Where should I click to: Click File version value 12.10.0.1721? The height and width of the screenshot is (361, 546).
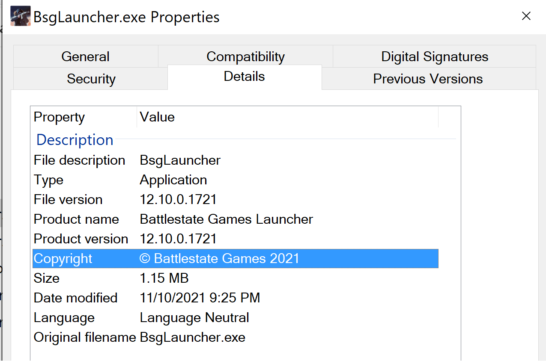point(179,200)
